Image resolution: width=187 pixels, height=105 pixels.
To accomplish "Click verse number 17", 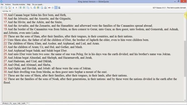I will tap(5, 22).
